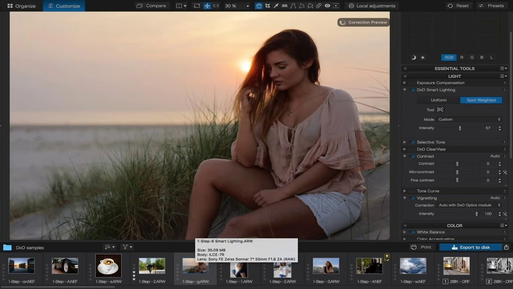Select the Smart Lighting spot weighting Tool icon
This screenshot has height=289, width=513.
pyautogui.click(x=440, y=110)
